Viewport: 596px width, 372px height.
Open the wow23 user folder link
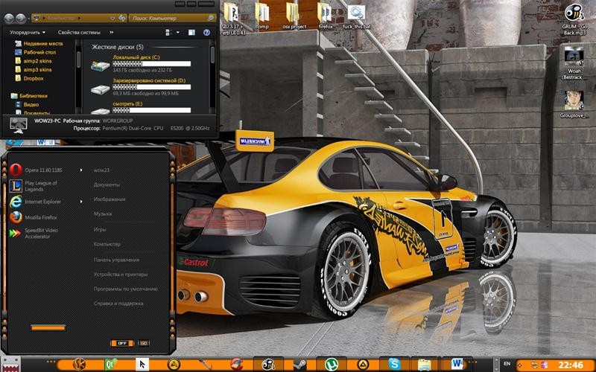(101, 170)
